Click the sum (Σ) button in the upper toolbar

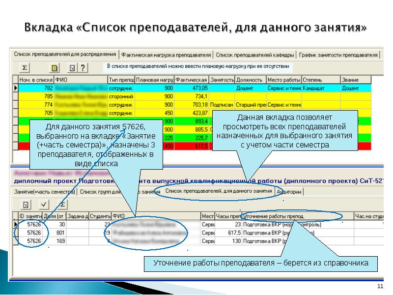click(x=25, y=67)
